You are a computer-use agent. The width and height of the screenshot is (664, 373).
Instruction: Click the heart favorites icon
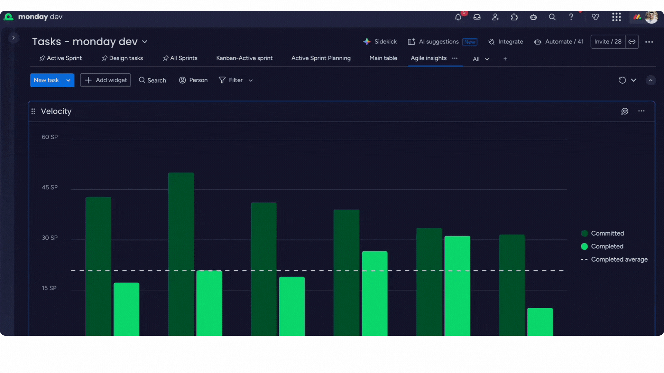click(596, 17)
